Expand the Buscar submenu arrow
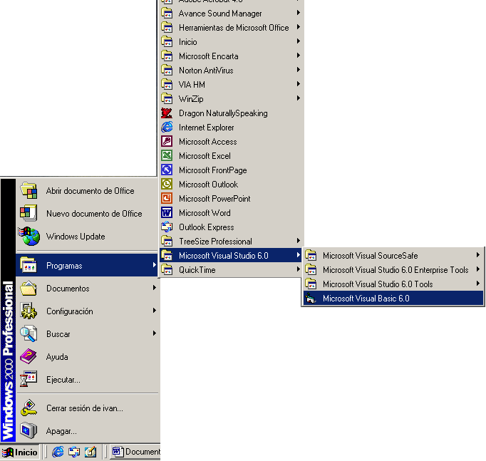This screenshot has height=461, width=486. (155, 333)
